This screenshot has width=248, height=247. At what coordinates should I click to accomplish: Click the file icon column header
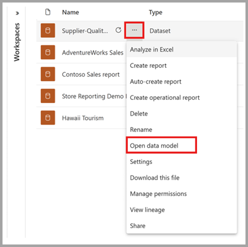[x=48, y=12]
